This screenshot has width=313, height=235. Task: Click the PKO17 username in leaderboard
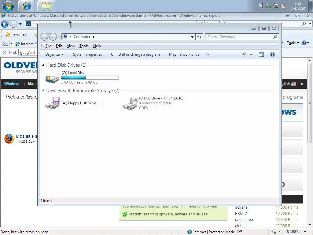pyautogui.click(x=241, y=214)
